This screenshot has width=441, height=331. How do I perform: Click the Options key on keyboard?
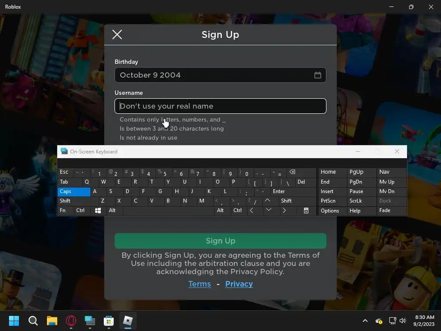(332, 210)
